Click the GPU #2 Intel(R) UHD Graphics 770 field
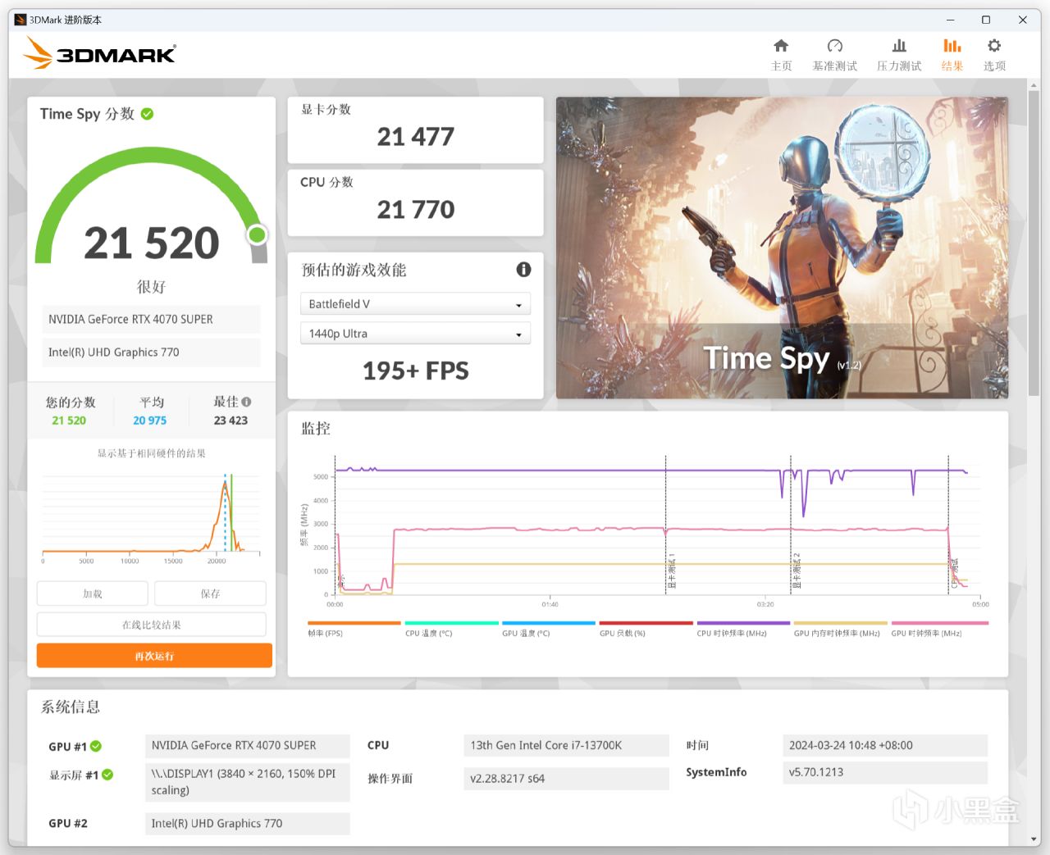This screenshot has width=1050, height=855. pos(247,823)
